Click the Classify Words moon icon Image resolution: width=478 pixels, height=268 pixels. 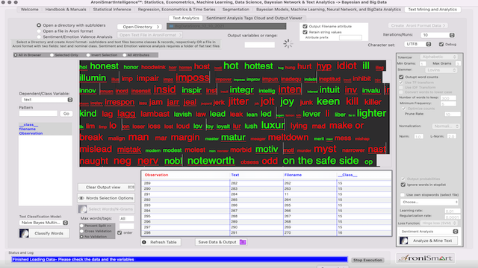click(24, 233)
